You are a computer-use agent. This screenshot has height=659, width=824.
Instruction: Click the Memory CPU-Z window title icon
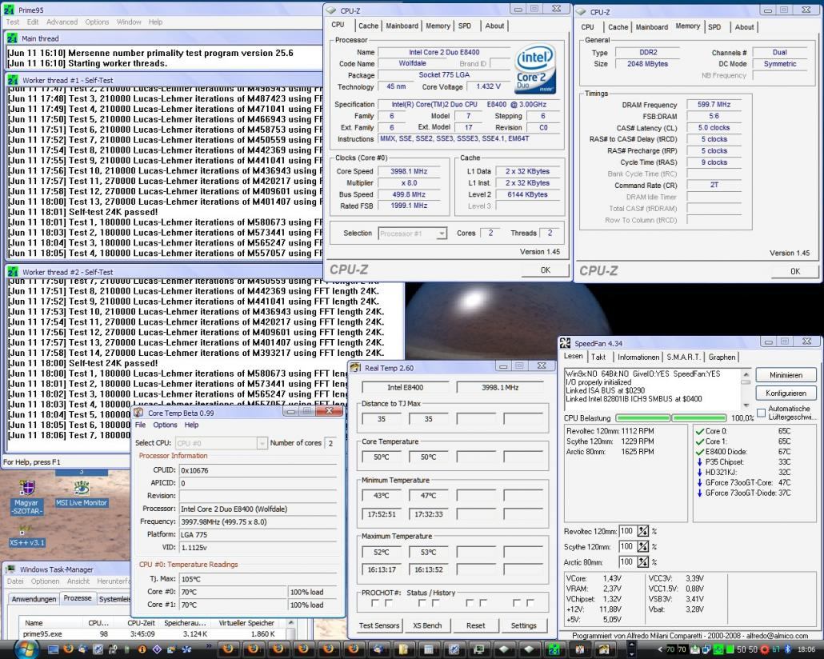pos(580,11)
